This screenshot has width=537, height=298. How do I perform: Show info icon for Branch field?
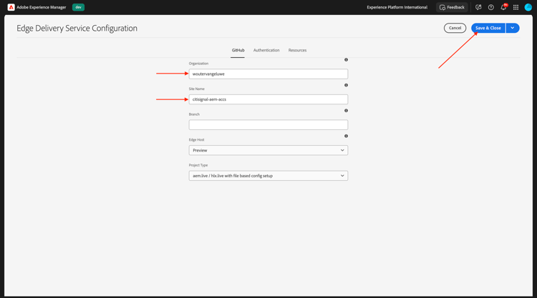[x=346, y=111]
